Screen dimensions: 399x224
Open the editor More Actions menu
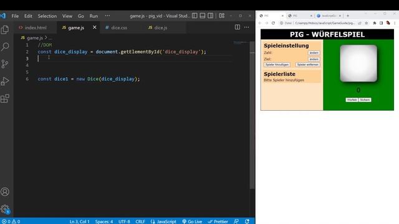pyautogui.click(x=247, y=27)
